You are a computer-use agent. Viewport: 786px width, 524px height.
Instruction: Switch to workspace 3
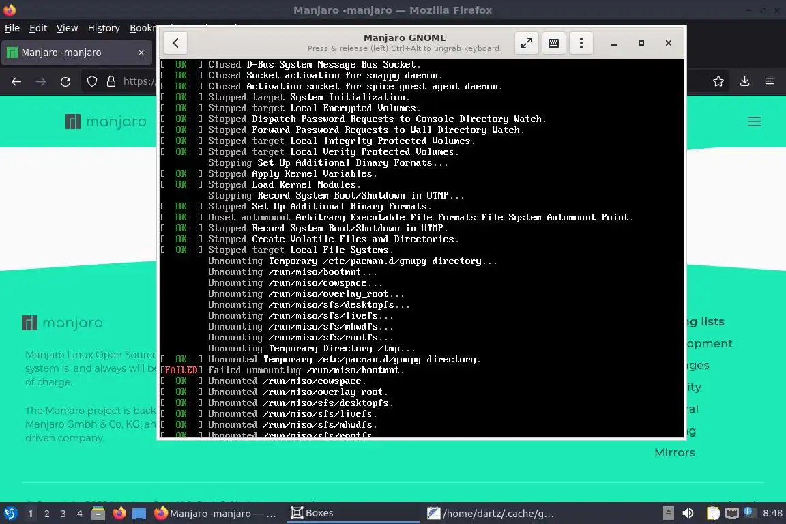pyautogui.click(x=63, y=514)
